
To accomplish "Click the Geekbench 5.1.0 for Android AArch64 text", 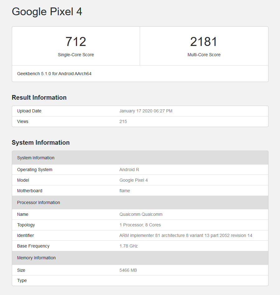I will click(x=54, y=74).
